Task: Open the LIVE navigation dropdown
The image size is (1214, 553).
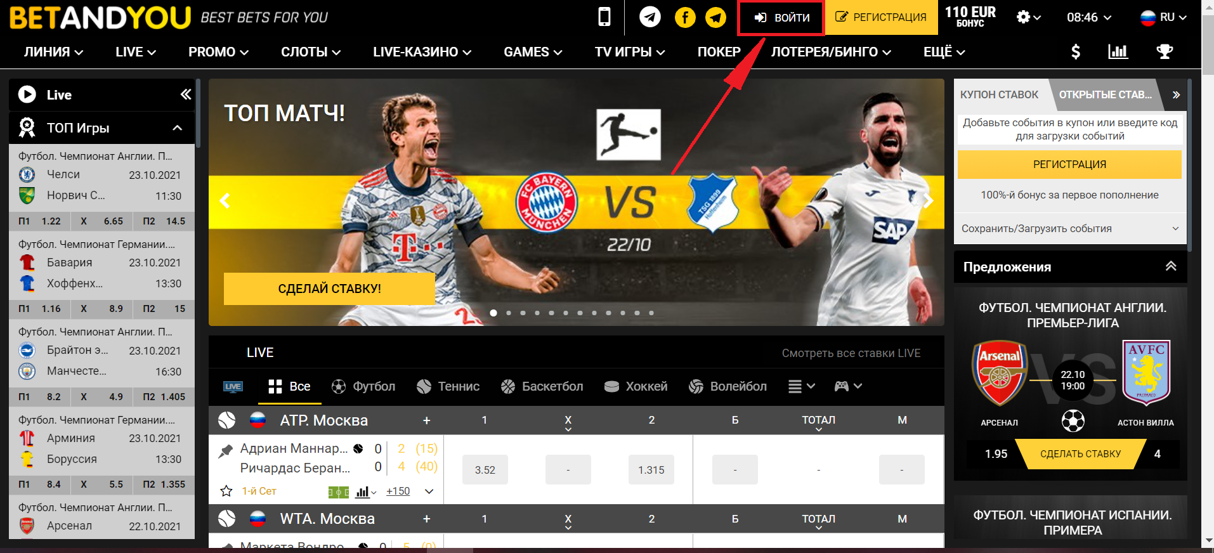Action: click(x=136, y=52)
